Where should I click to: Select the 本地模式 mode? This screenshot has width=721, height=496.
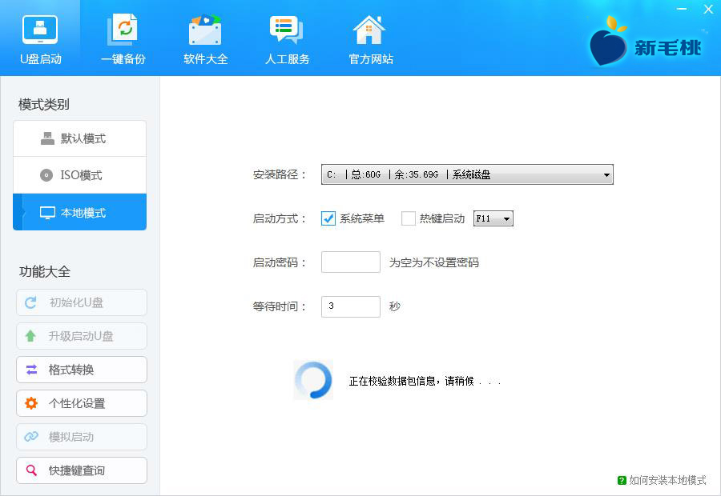tap(79, 212)
